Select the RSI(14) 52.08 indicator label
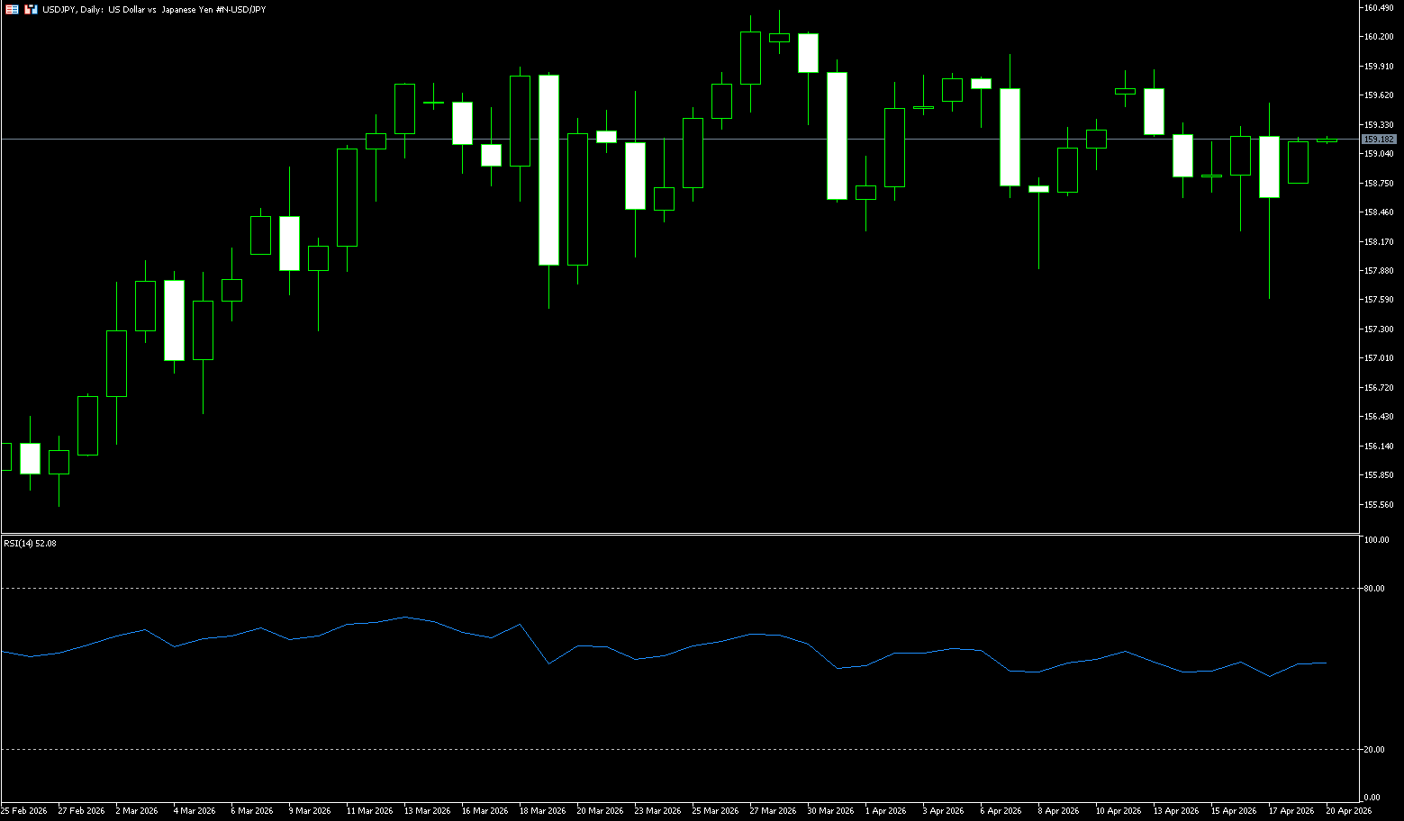 click(x=30, y=544)
